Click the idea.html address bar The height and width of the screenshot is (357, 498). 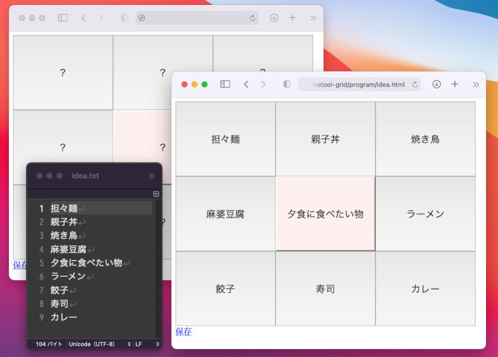click(359, 85)
